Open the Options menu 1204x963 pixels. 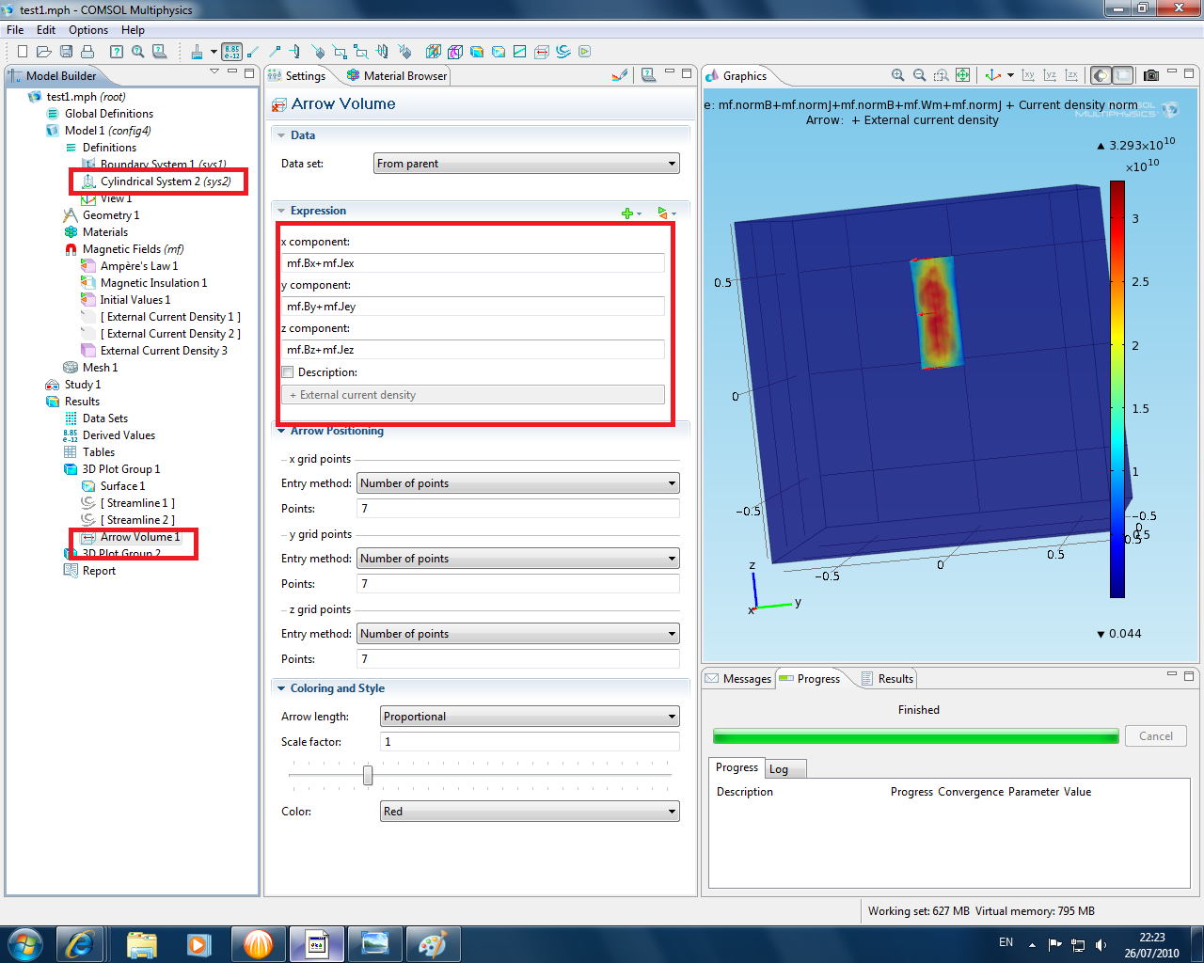(x=88, y=30)
